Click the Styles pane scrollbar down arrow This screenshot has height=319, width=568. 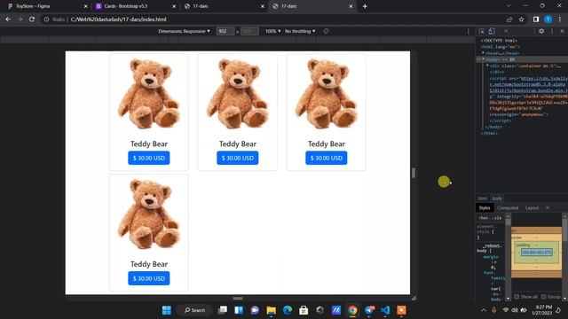point(508,298)
